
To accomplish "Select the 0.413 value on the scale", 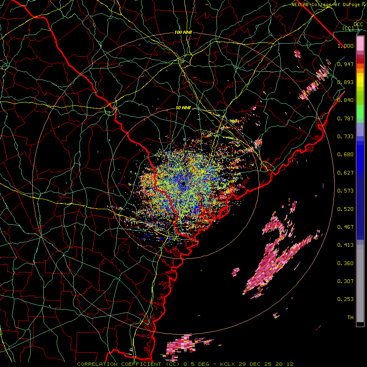I will pos(345,245).
